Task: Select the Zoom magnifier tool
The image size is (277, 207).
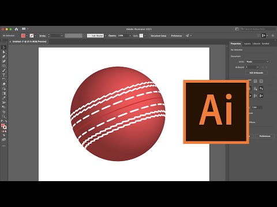Action: pyautogui.click(x=4, y=116)
